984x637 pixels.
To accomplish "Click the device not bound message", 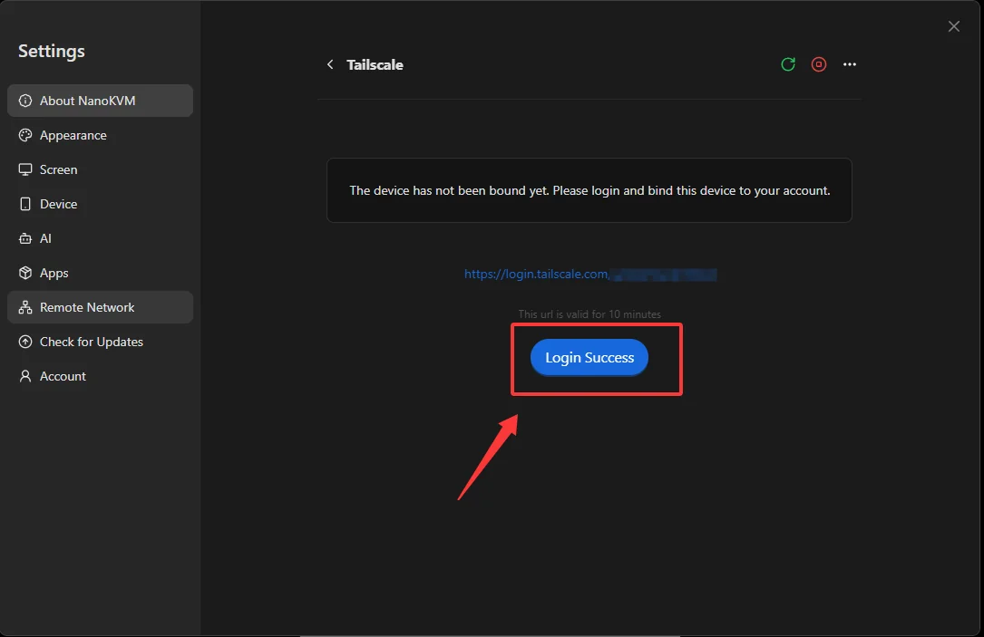I will pos(589,190).
